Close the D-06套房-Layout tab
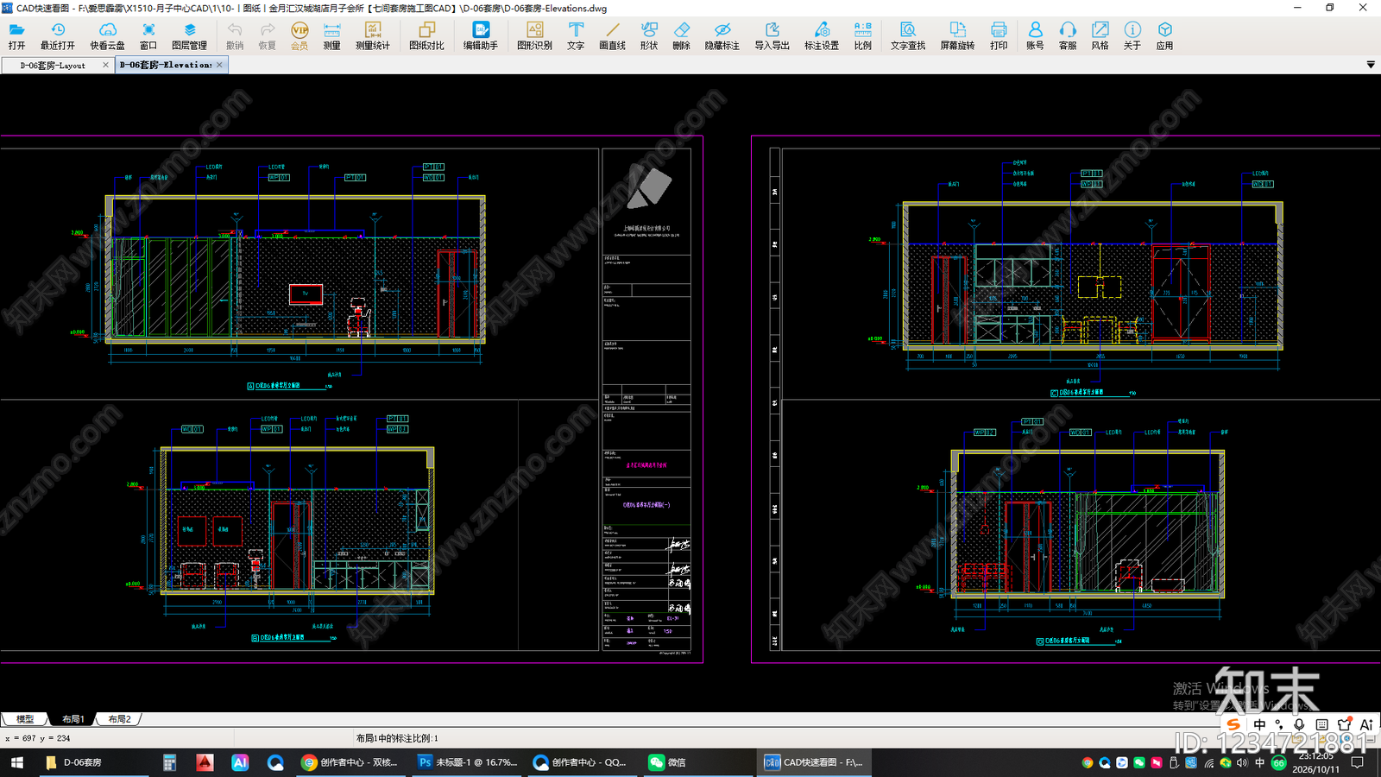1381x777 pixels. [x=105, y=65]
